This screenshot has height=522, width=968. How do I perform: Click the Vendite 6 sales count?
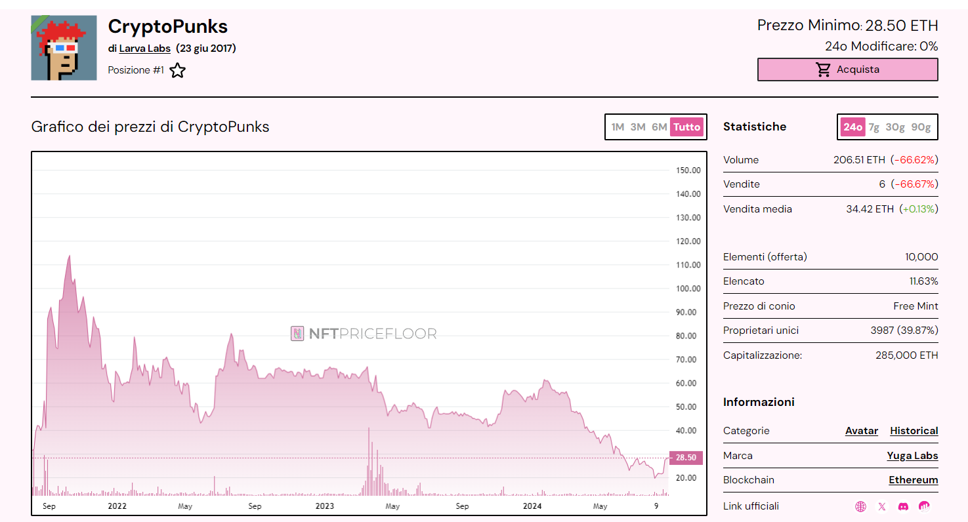pos(882,184)
